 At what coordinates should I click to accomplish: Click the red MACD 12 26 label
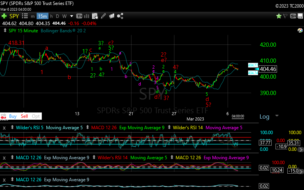pos(104,128)
